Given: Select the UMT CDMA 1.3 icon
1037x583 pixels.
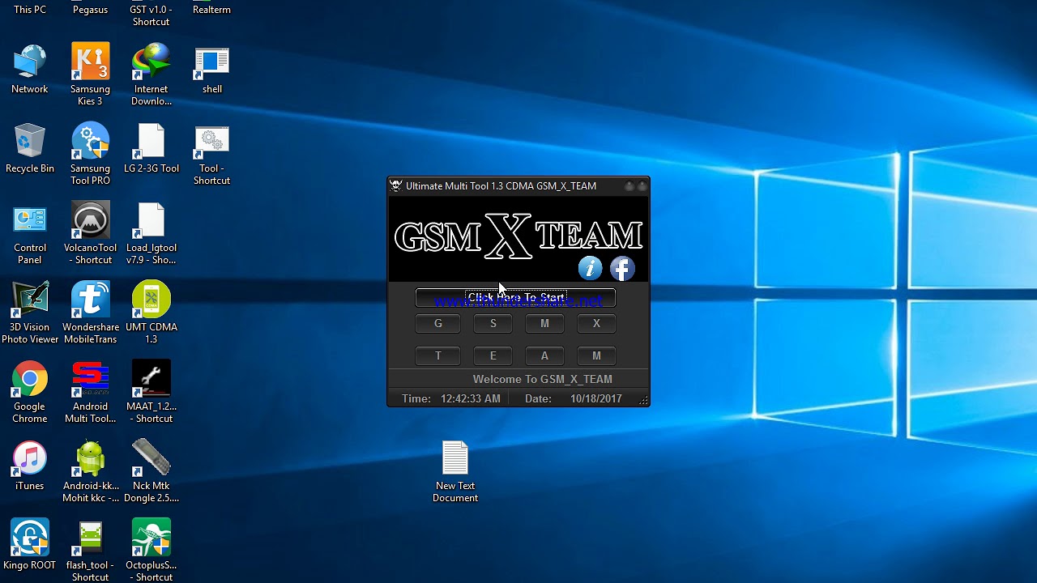Looking at the screenshot, I should 151,313.
